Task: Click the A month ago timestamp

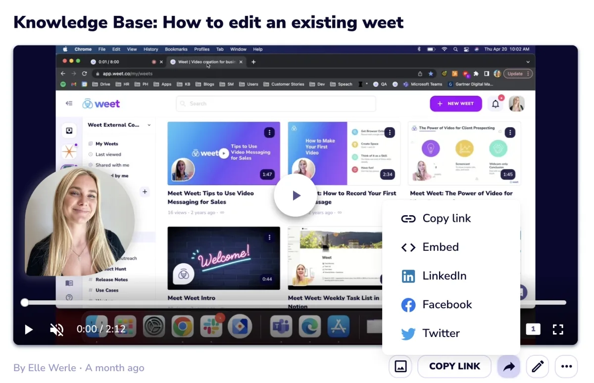Action: coord(115,368)
